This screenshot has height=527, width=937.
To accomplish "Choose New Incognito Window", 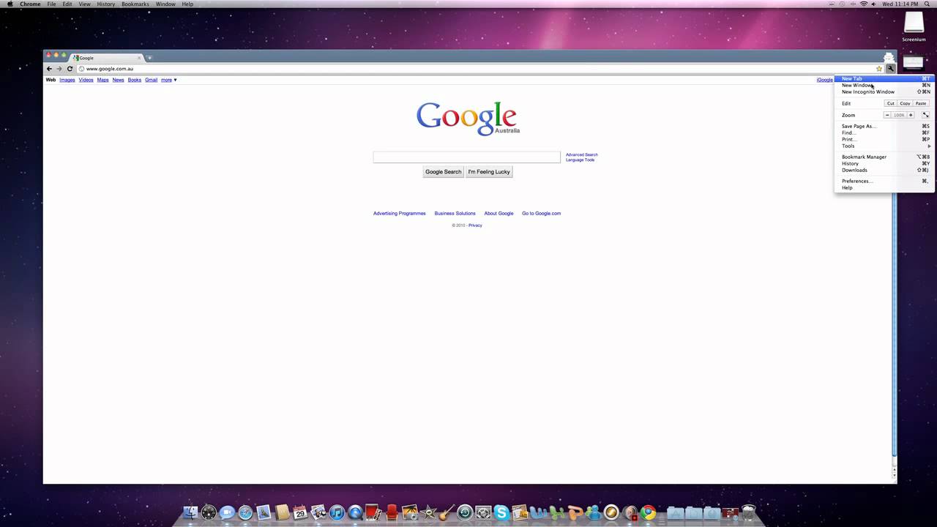I will pyautogui.click(x=884, y=91).
